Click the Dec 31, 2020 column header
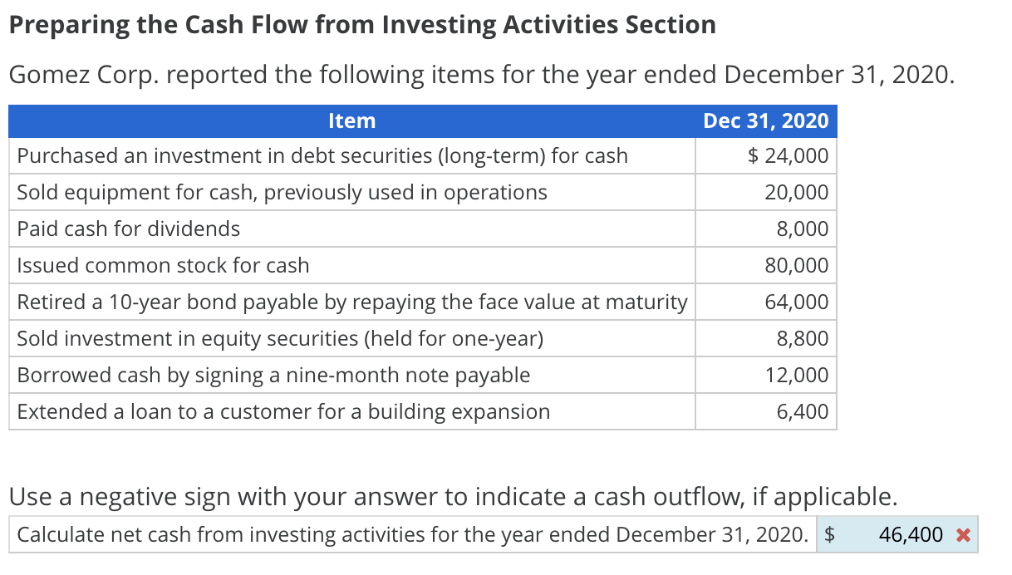The image size is (1012, 575). [765, 121]
